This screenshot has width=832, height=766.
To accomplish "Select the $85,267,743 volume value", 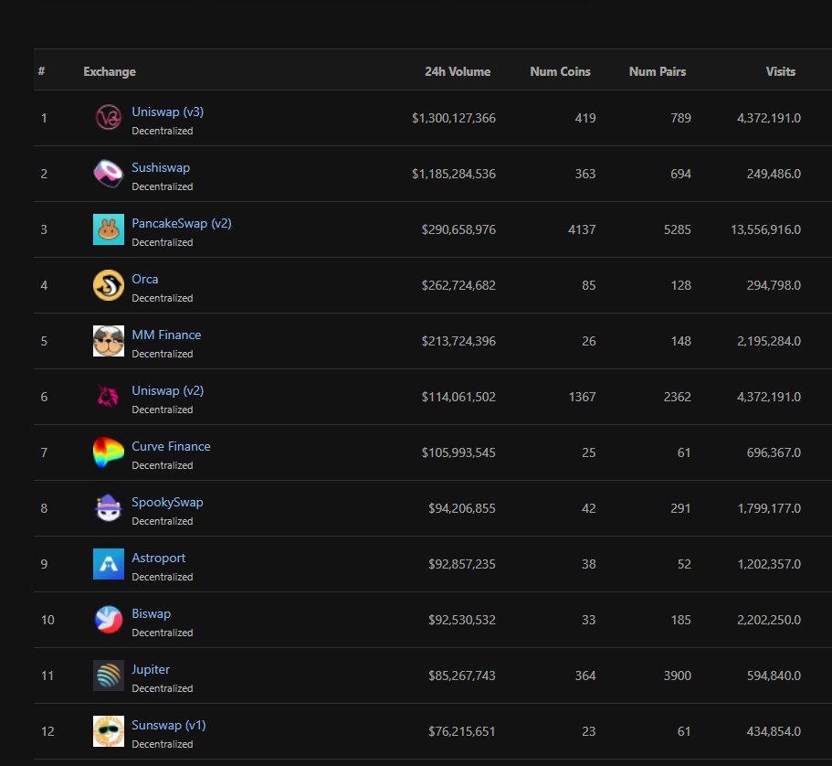I will 461,676.
